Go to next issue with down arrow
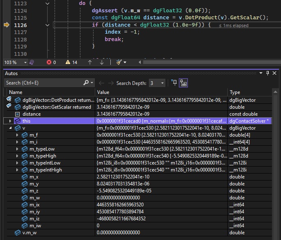281x240 pixels. point(102,62)
